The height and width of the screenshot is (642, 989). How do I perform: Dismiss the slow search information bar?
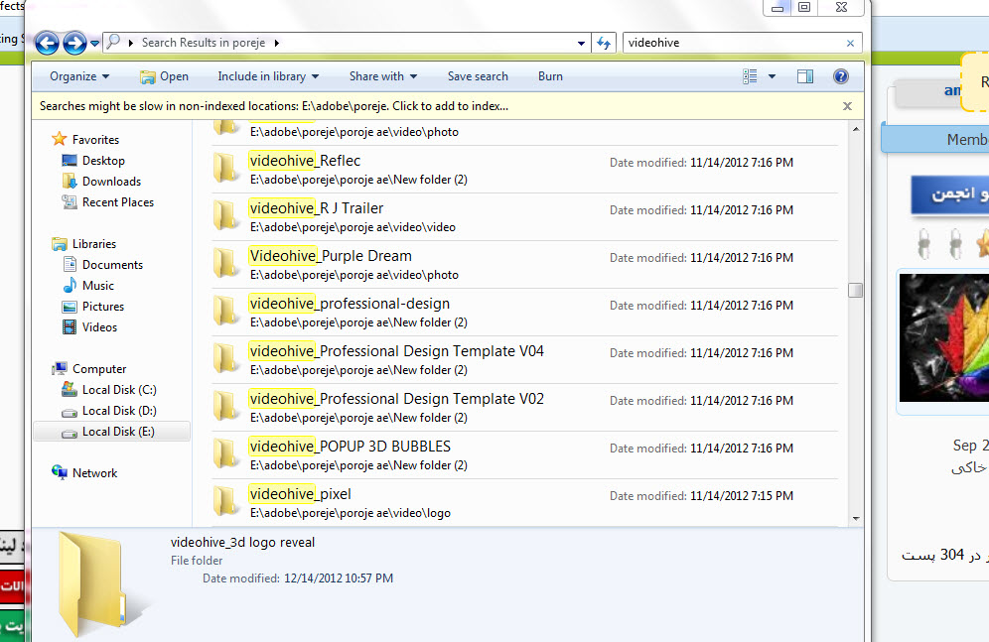pyautogui.click(x=848, y=106)
